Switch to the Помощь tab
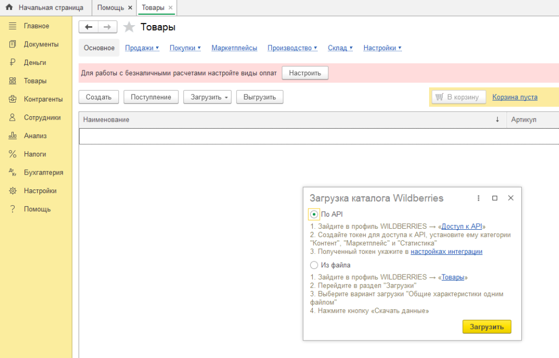 click(110, 8)
